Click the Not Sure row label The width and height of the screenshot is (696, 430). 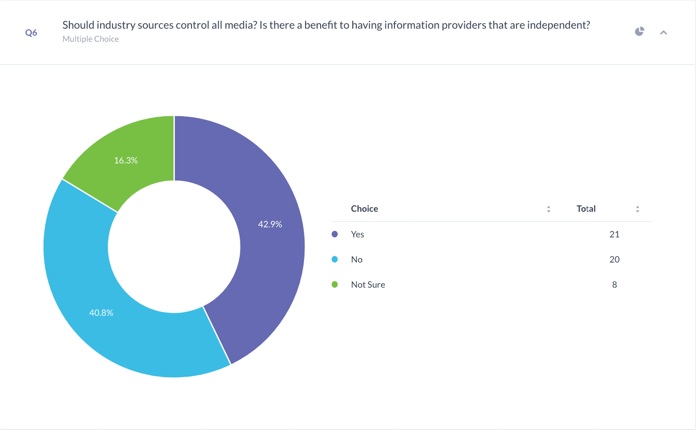pos(368,285)
